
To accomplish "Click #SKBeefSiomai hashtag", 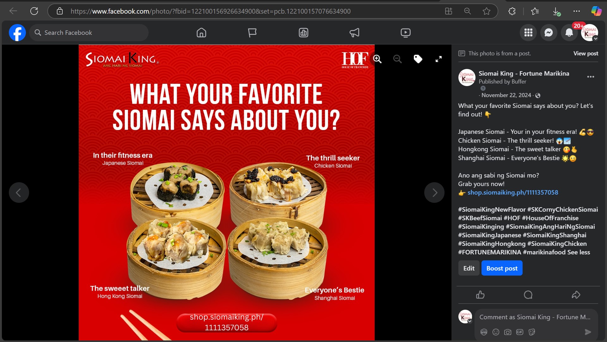I will pos(480,218).
